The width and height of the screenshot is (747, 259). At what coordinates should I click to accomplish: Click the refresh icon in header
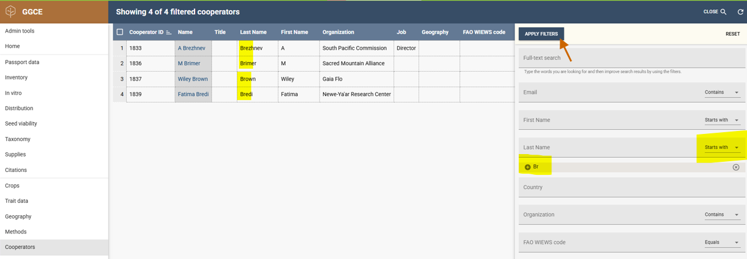pyautogui.click(x=740, y=12)
